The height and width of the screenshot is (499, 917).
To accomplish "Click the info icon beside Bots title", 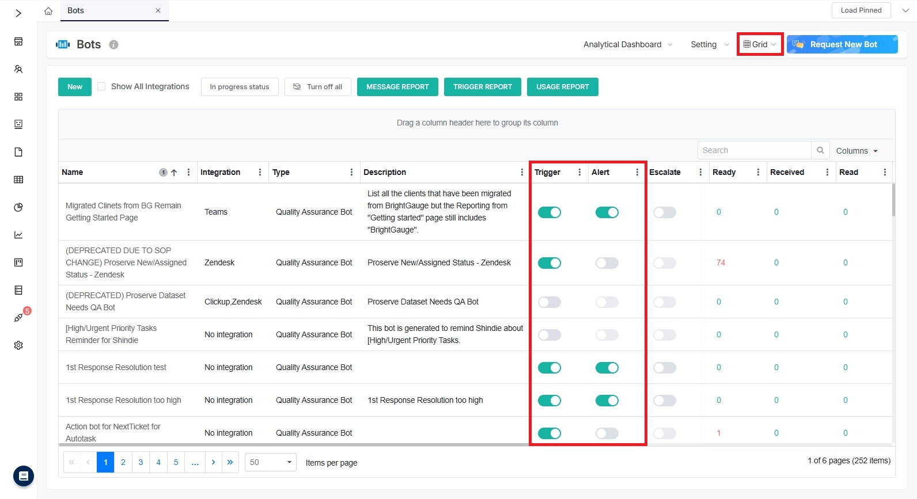I will (x=114, y=45).
